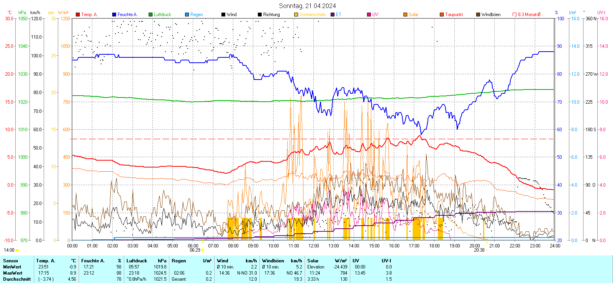
Task: Click the sunrise time 06:29 marker
Action: (195, 250)
